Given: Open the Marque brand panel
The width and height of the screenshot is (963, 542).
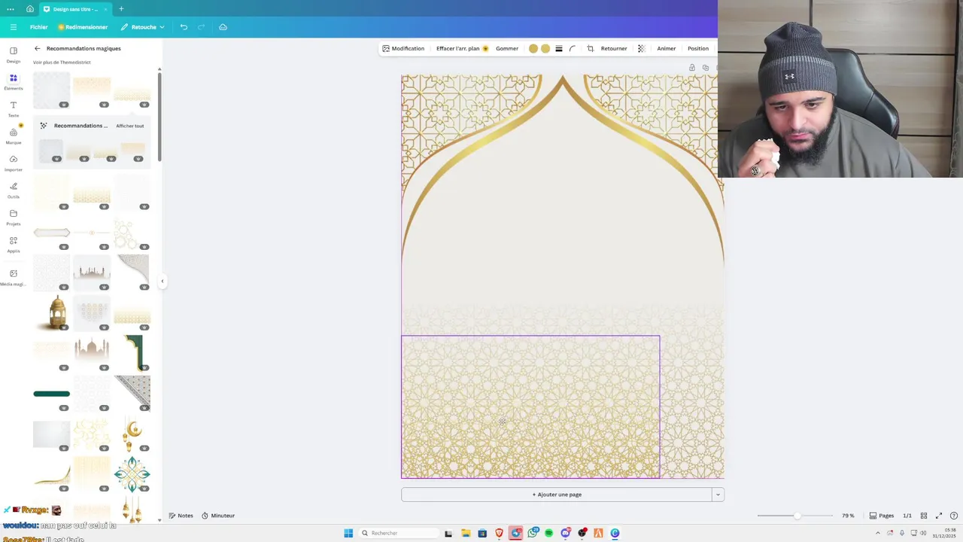Looking at the screenshot, I should [x=14, y=135].
